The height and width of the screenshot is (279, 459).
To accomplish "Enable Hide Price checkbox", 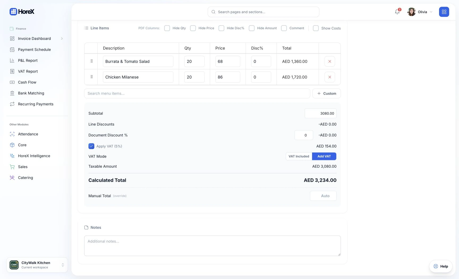I will [x=193, y=28].
